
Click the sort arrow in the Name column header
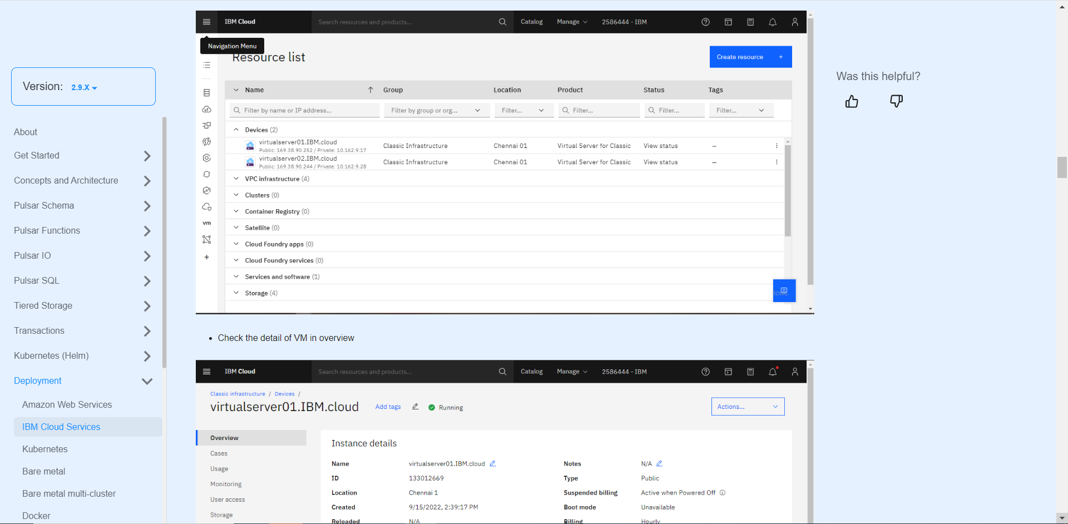click(370, 90)
